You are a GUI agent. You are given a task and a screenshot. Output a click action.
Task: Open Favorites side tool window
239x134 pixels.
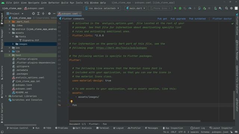[x=2, y=91]
